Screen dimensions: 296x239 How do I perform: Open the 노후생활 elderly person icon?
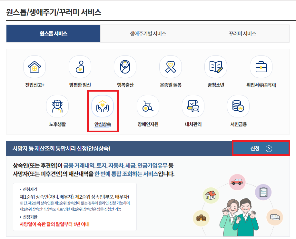click(57, 106)
